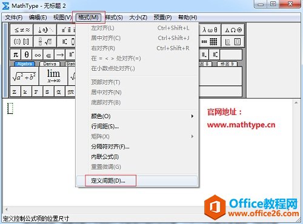Select 内联公式(I) menu entry

point(137,157)
